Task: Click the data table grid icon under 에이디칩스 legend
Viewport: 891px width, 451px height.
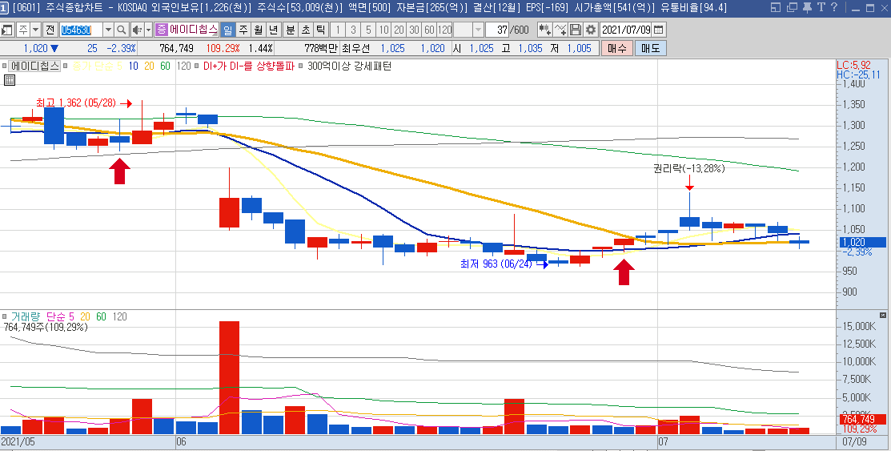Action: (x=9, y=80)
